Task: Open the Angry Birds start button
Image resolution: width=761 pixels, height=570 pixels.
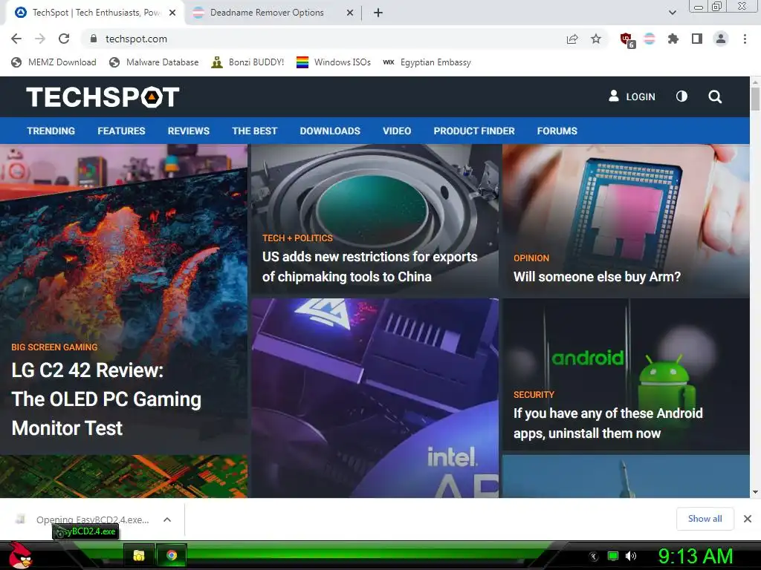Action: coord(20,555)
